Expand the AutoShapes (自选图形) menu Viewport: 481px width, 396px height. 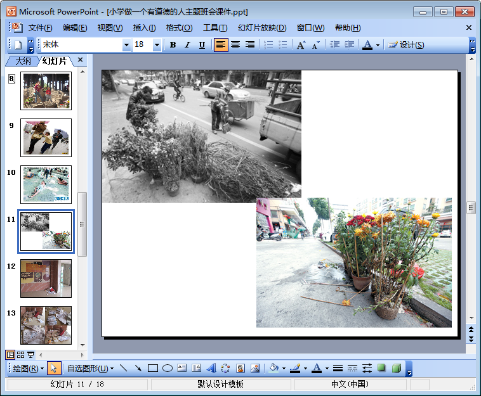coord(90,368)
